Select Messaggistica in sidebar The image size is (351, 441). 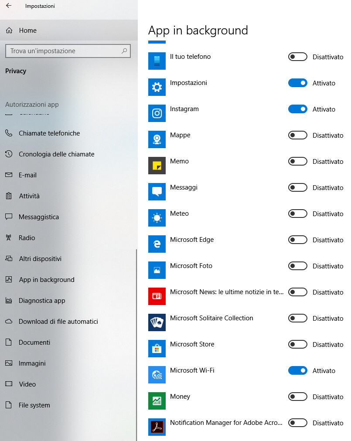pos(69,217)
